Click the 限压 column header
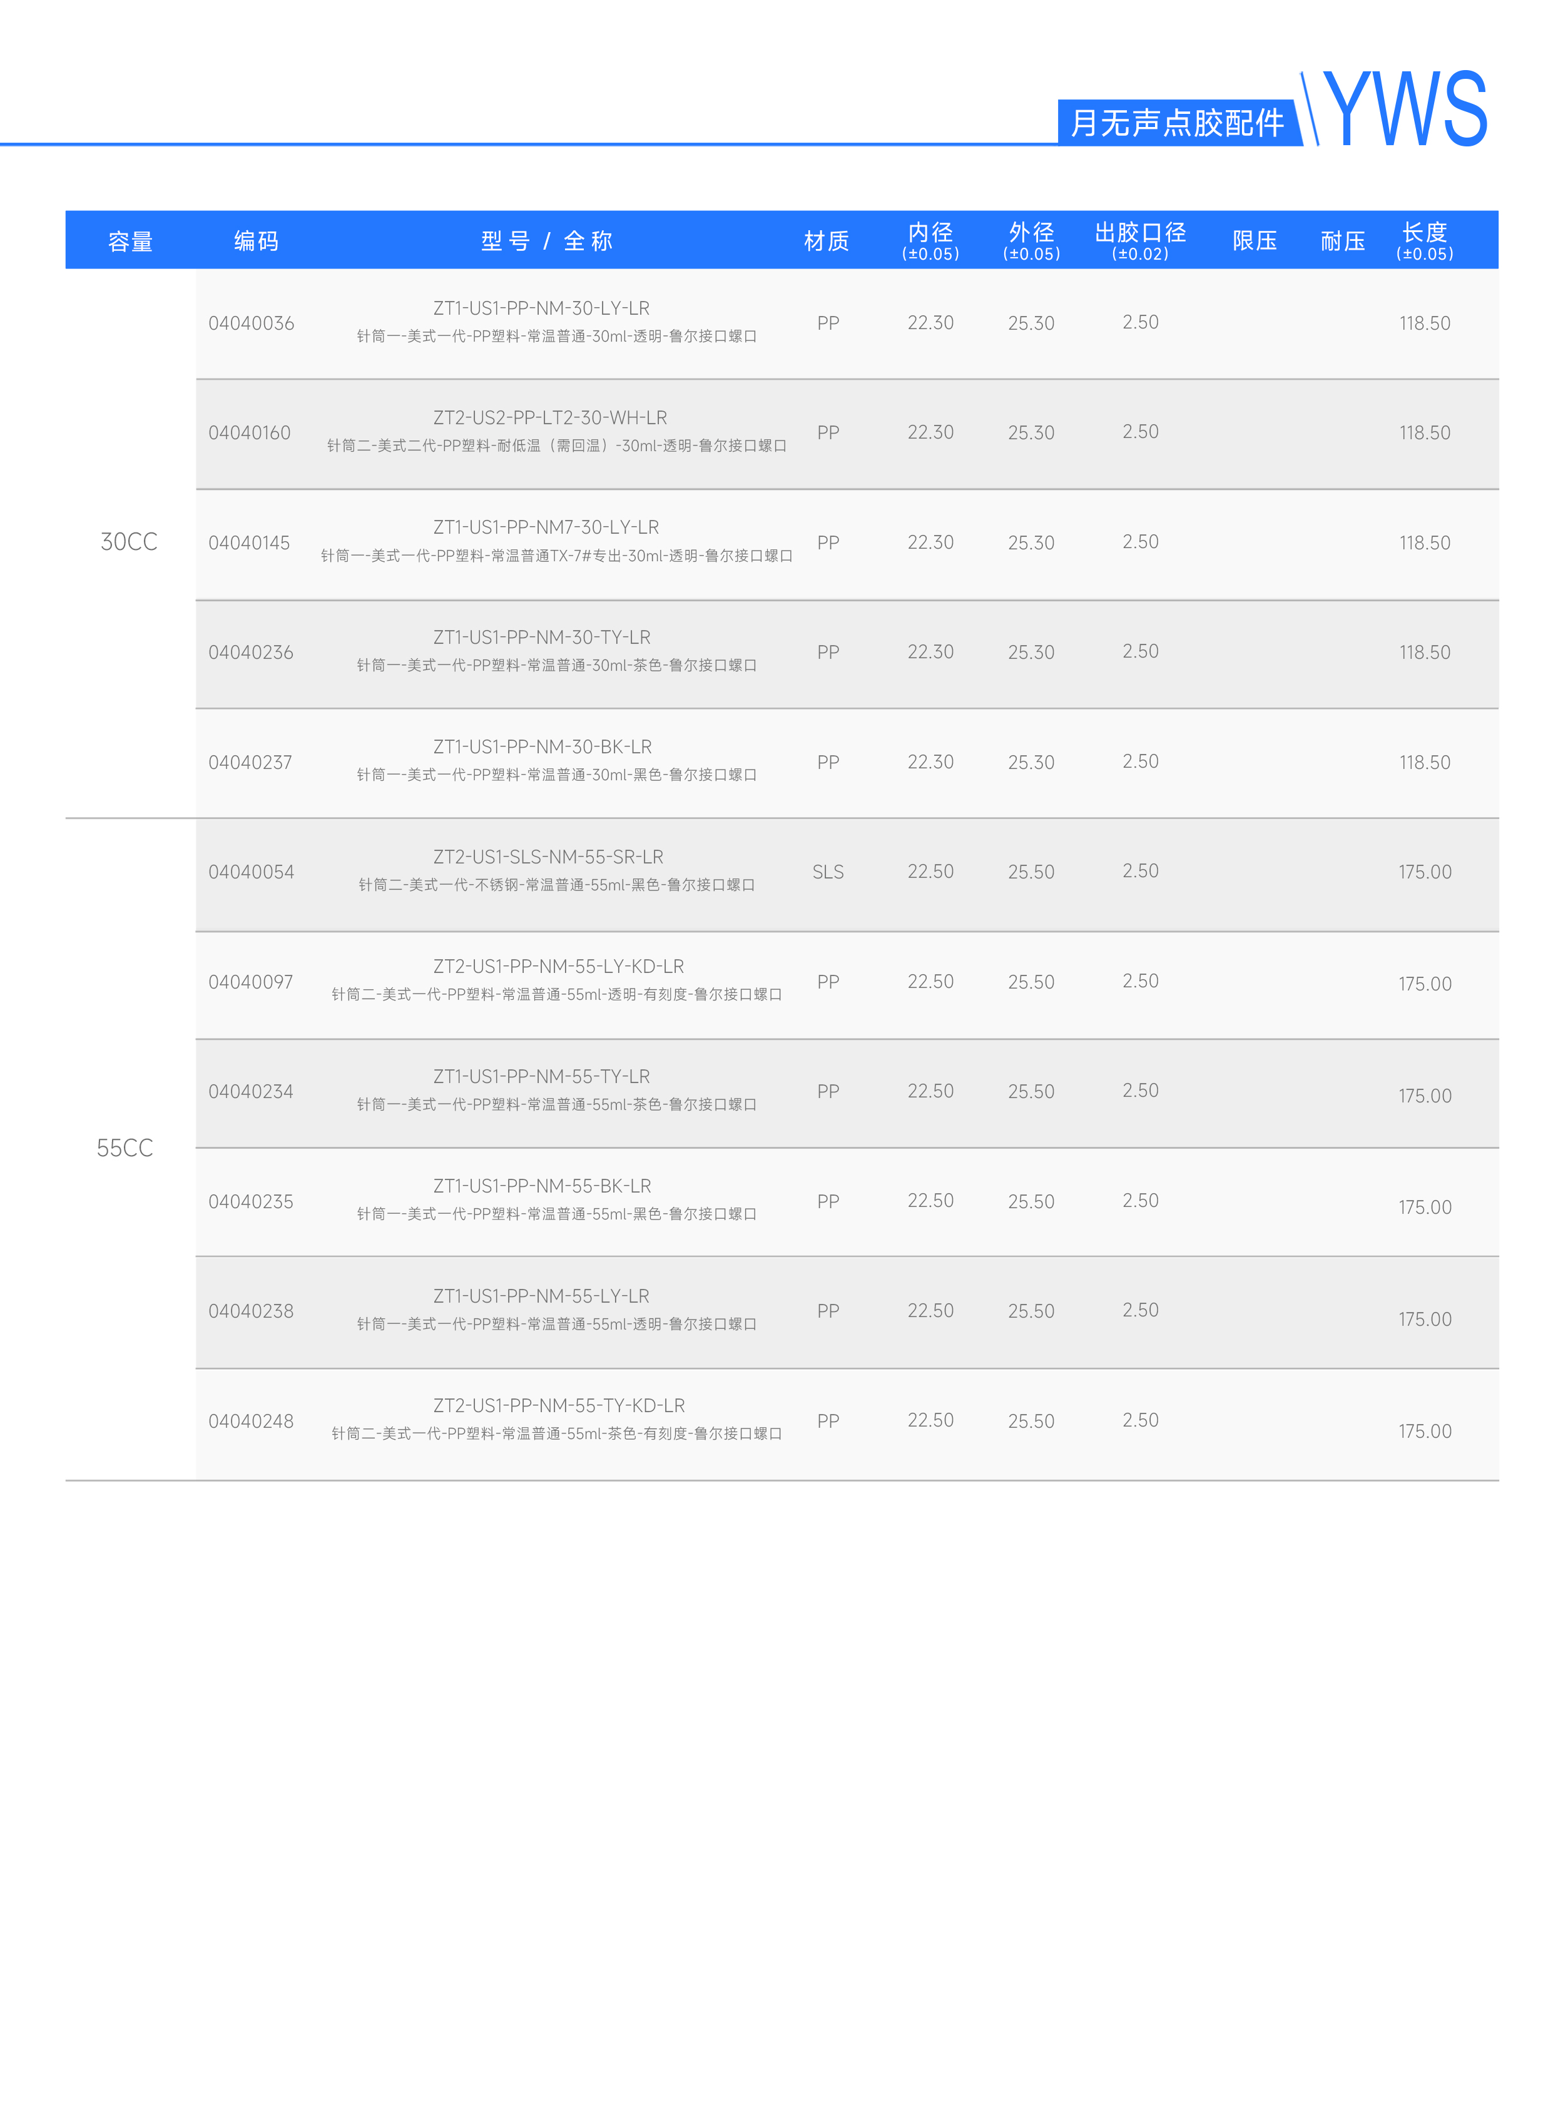Viewport: 1563px width, 2106px height. pyautogui.click(x=1255, y=242)
